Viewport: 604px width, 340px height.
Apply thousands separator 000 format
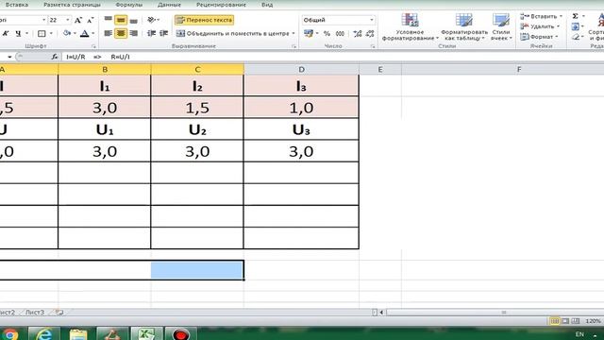point(340,34)
